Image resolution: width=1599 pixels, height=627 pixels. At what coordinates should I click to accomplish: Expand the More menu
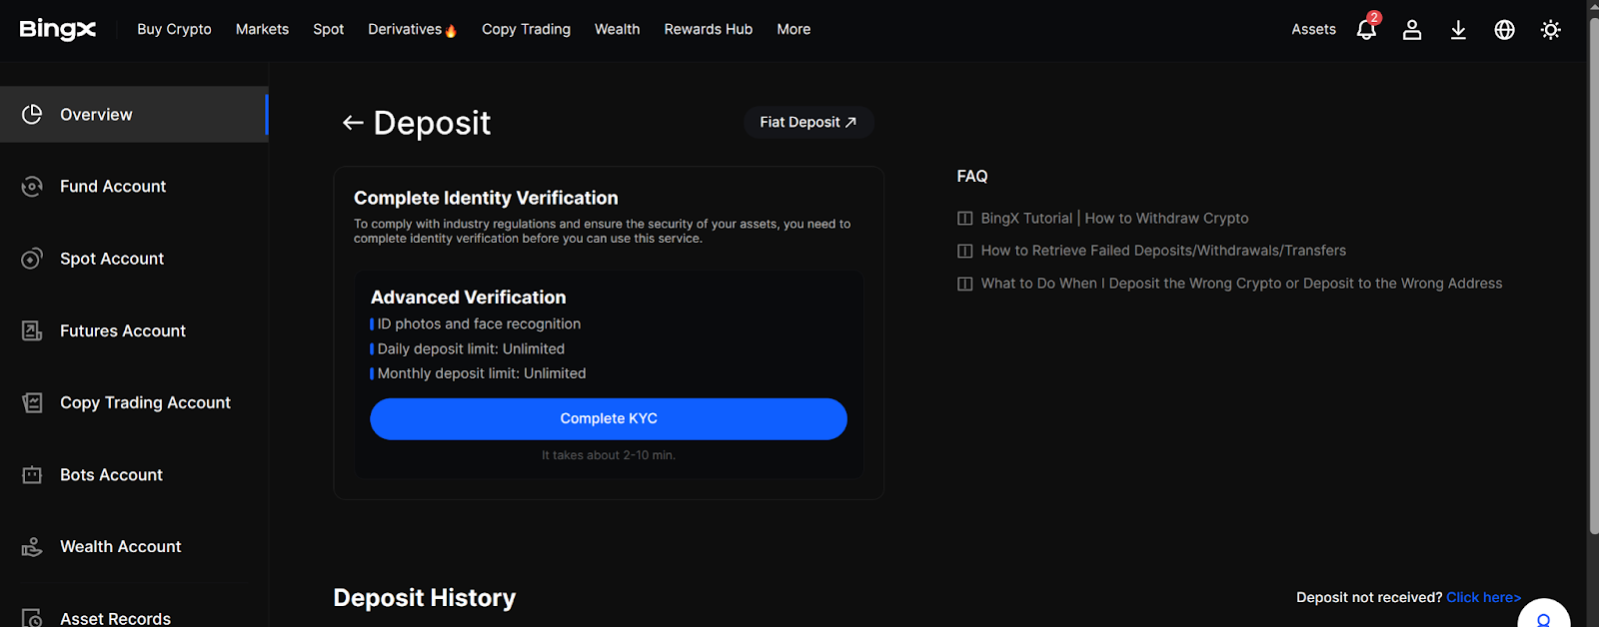794,29
